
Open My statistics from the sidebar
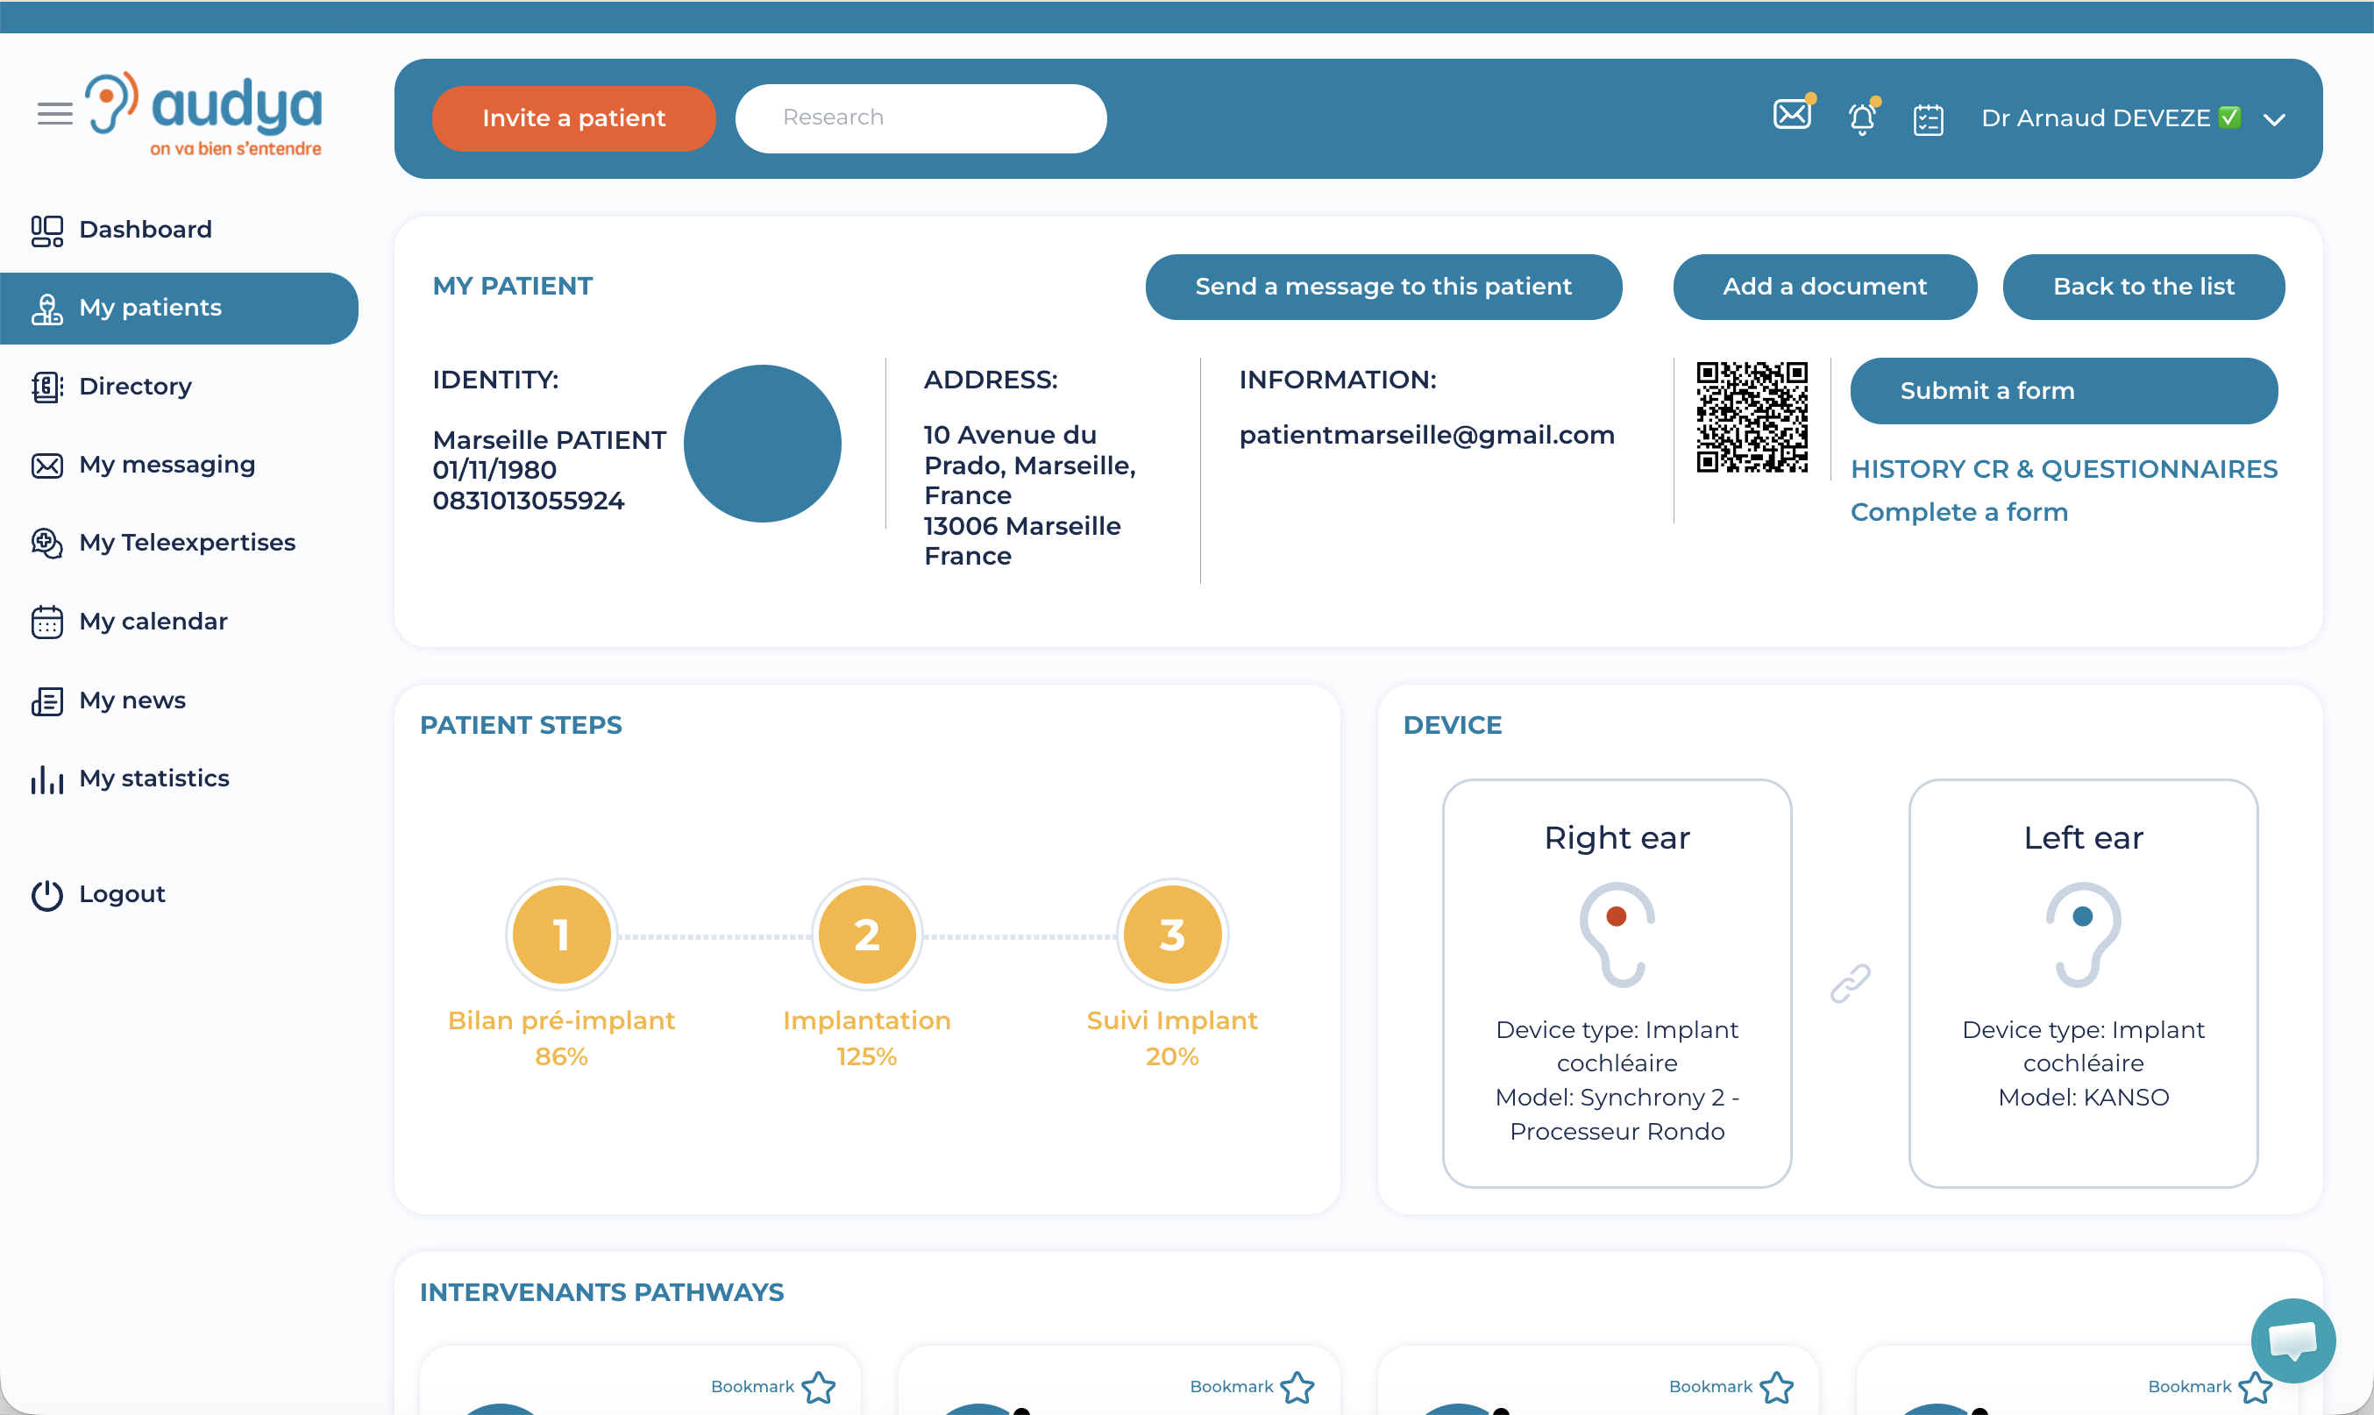click(153, 778)
